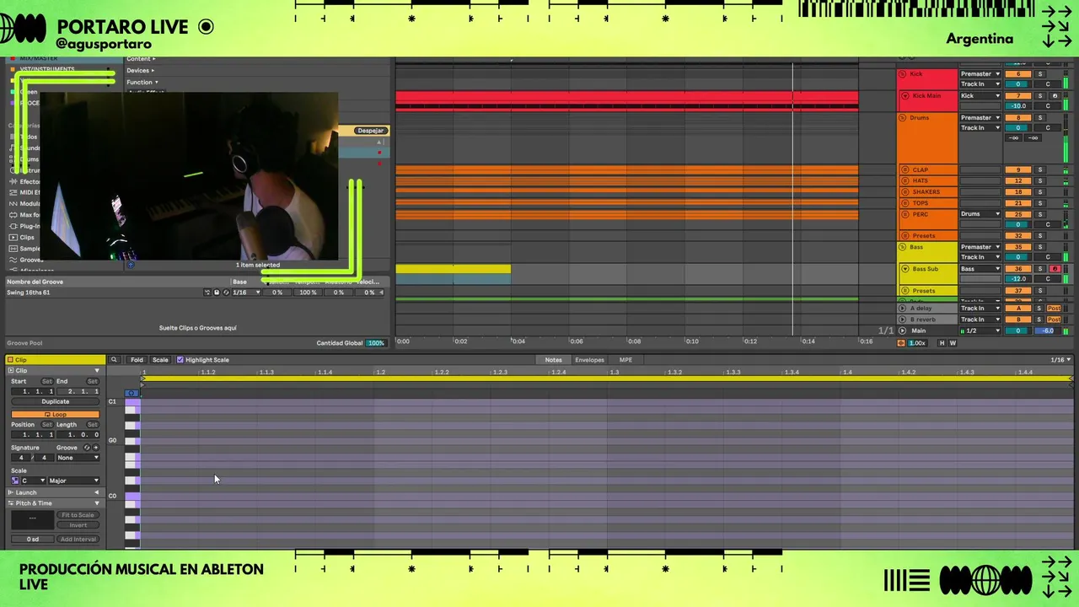Unfold the CLAP track
Screen dimensions: 1079x607
(905, 170)
